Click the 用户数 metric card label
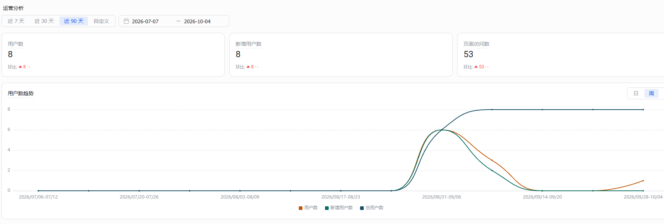This screenshot has width=664, height=224. (16, 44)
